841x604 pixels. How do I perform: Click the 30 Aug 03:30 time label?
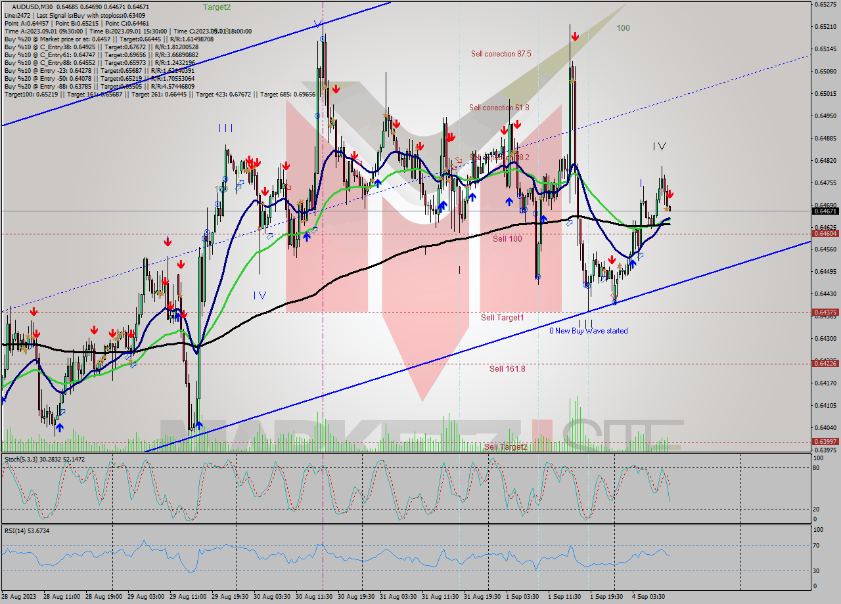272,597
